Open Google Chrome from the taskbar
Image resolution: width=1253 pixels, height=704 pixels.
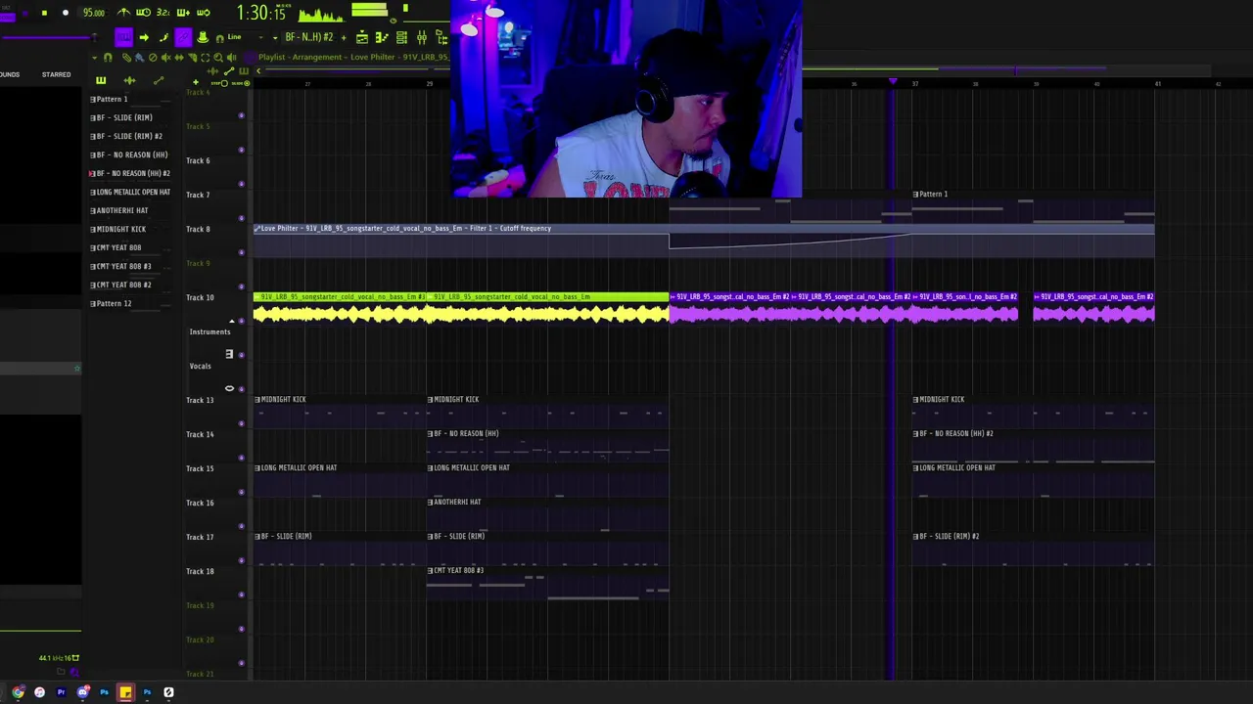(x=19, y=692)
